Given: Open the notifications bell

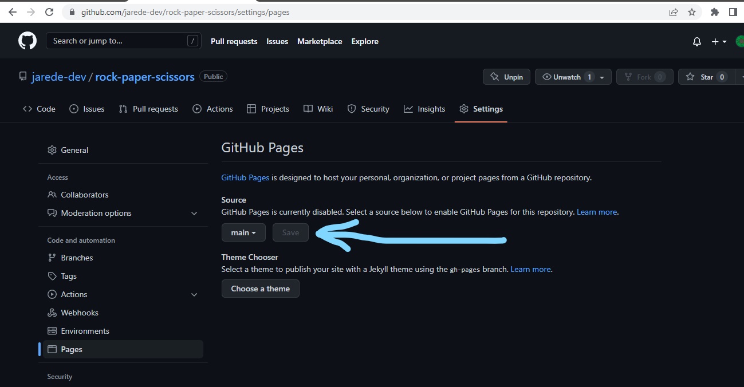Looking at the screenshot, I should (x=697, y=42).
